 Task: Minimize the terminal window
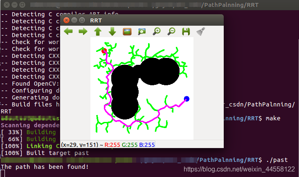(14, 4)
